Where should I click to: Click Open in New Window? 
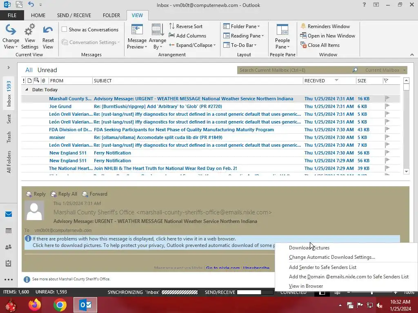[x=328, y=36]
